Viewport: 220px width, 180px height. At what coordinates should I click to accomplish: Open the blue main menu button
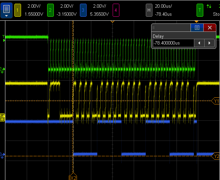point(7,10)
